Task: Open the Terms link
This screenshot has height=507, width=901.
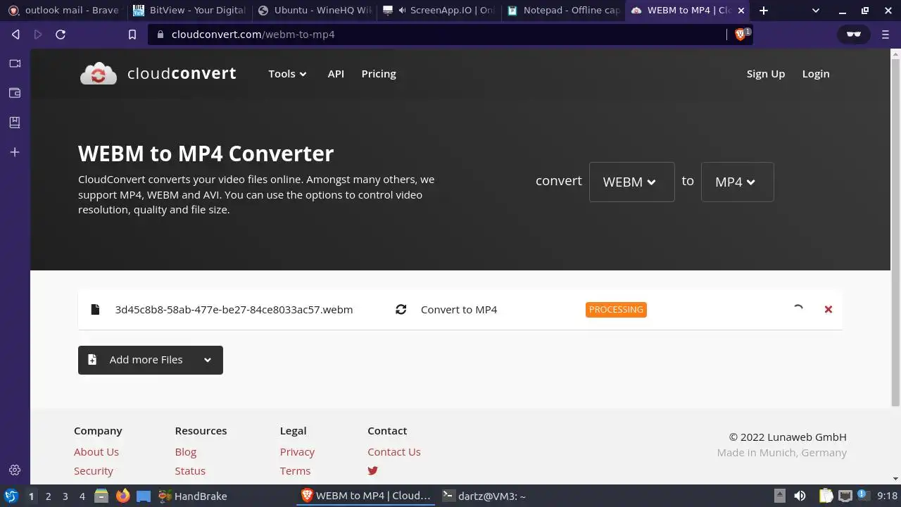Action: (x=295, y=470)
